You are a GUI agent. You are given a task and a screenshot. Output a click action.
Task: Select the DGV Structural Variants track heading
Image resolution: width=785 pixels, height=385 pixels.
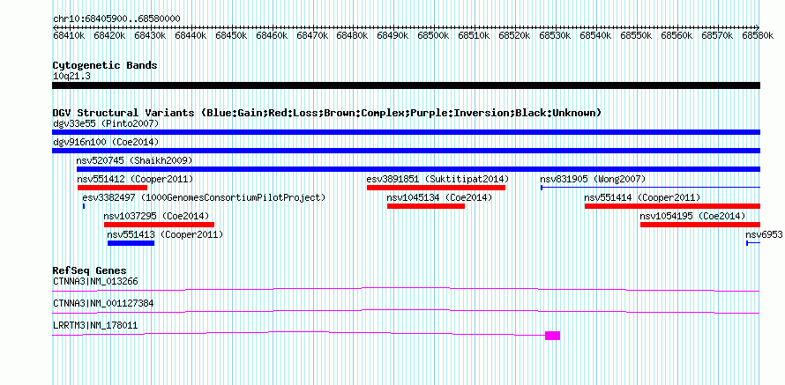point(327,113)
